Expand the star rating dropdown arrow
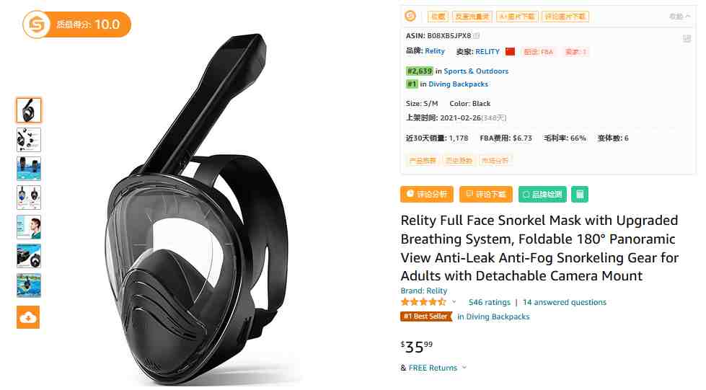This screenshot has width=706, height=390. pos(454,302)
